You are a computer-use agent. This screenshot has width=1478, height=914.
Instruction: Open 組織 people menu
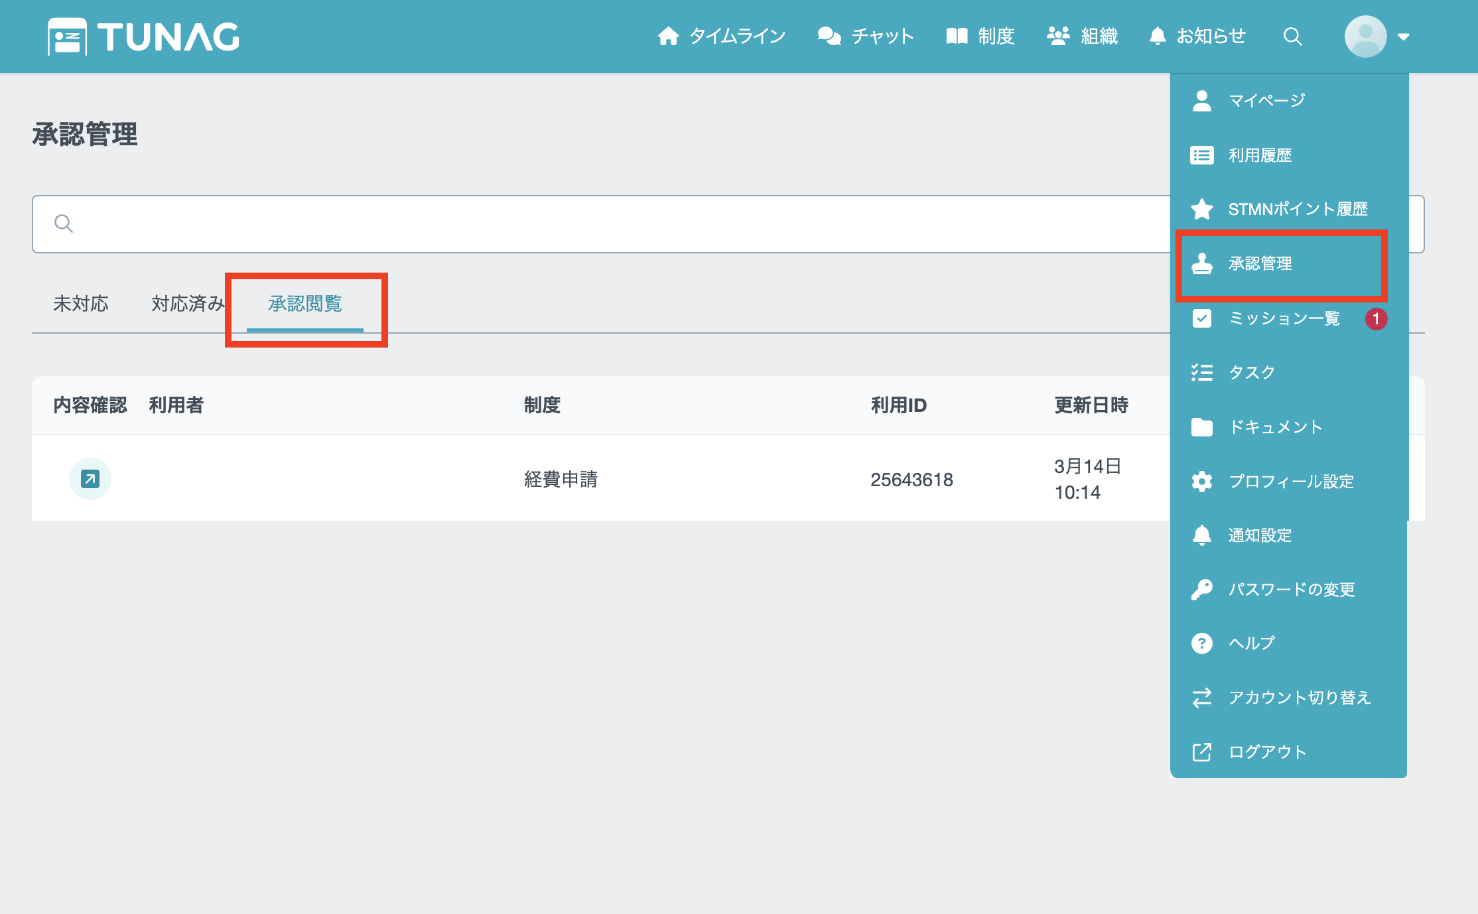point(1082,36)
